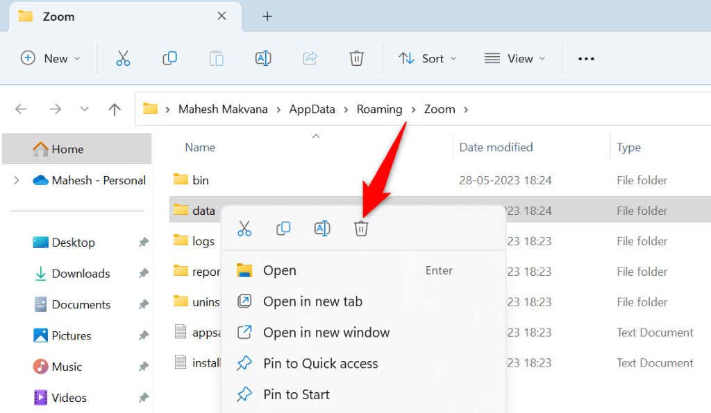Click Roaming breadcrumb
This screenshot has height=413, width=711.
(379, 109)
